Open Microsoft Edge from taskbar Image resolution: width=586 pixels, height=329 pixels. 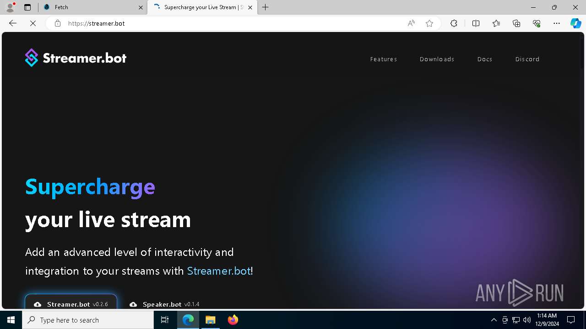click(x=188, y=320)
